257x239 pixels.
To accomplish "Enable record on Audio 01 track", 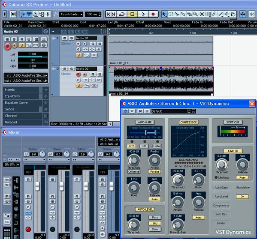I will click(x=78, y=44).
